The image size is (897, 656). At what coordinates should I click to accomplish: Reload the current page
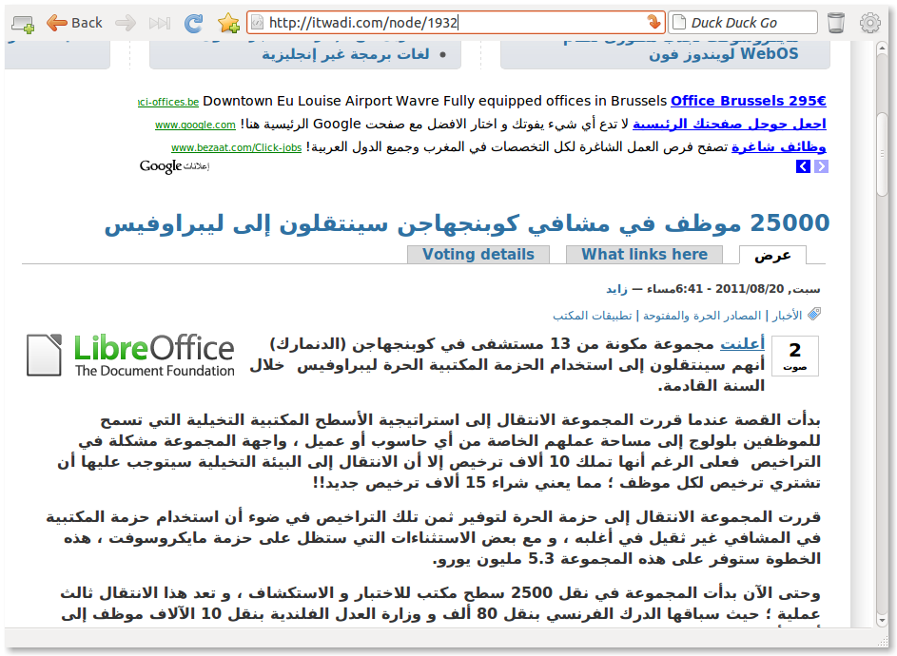click(192, 22)
